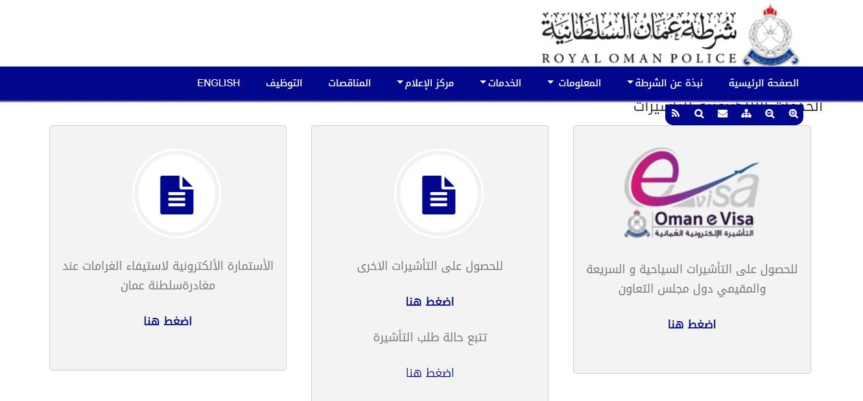The image size is (863, 401).
Task: Open the RSS feed icon
Action: 676,113
